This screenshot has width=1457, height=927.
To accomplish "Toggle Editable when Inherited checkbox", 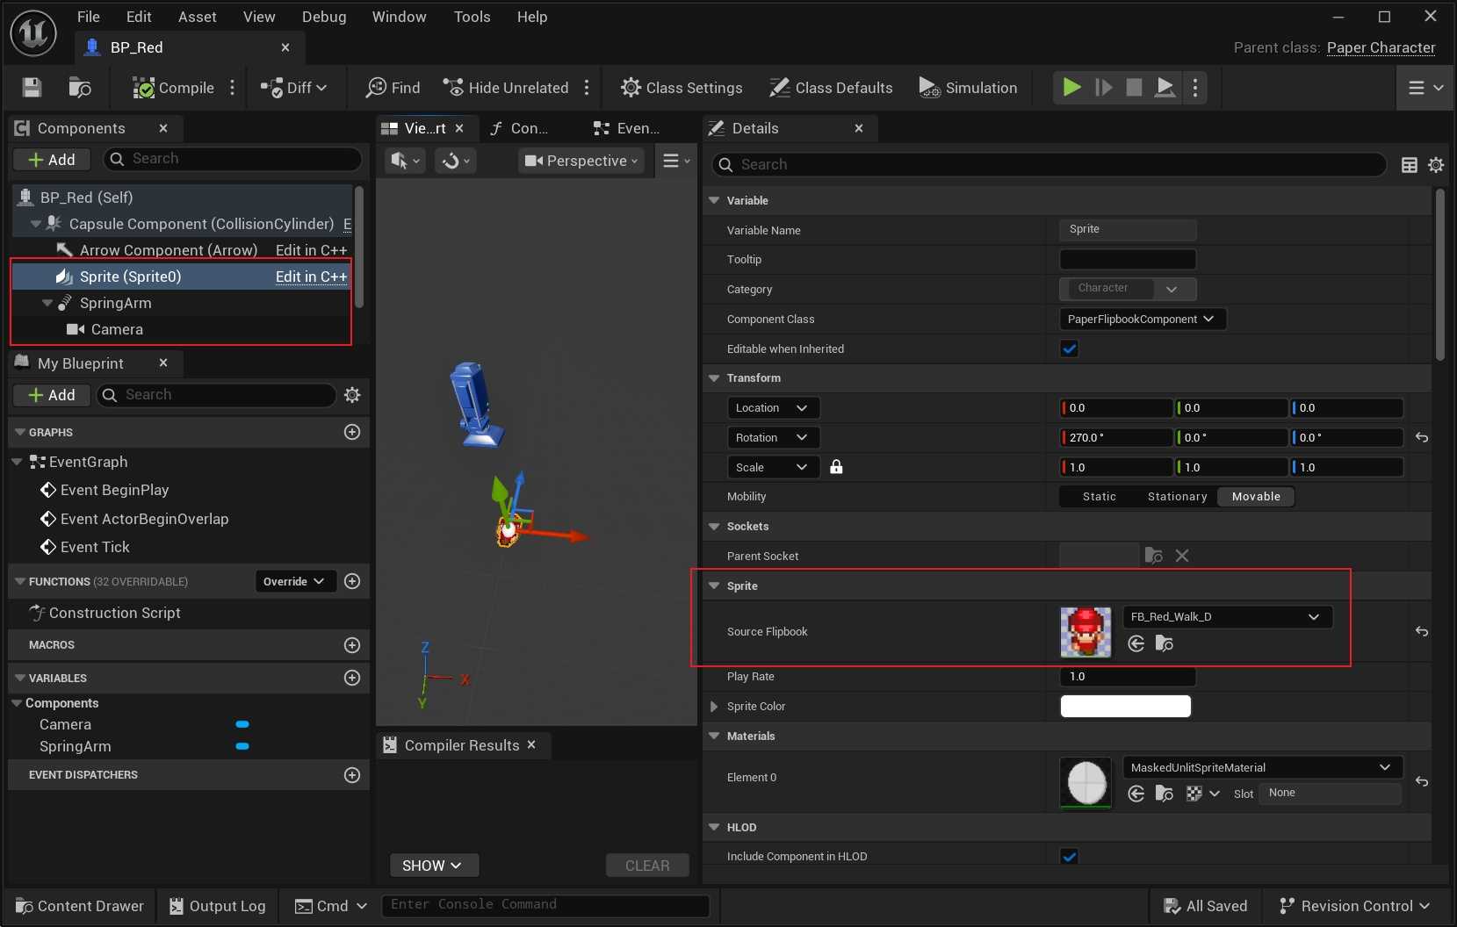I will (1069, 349).
